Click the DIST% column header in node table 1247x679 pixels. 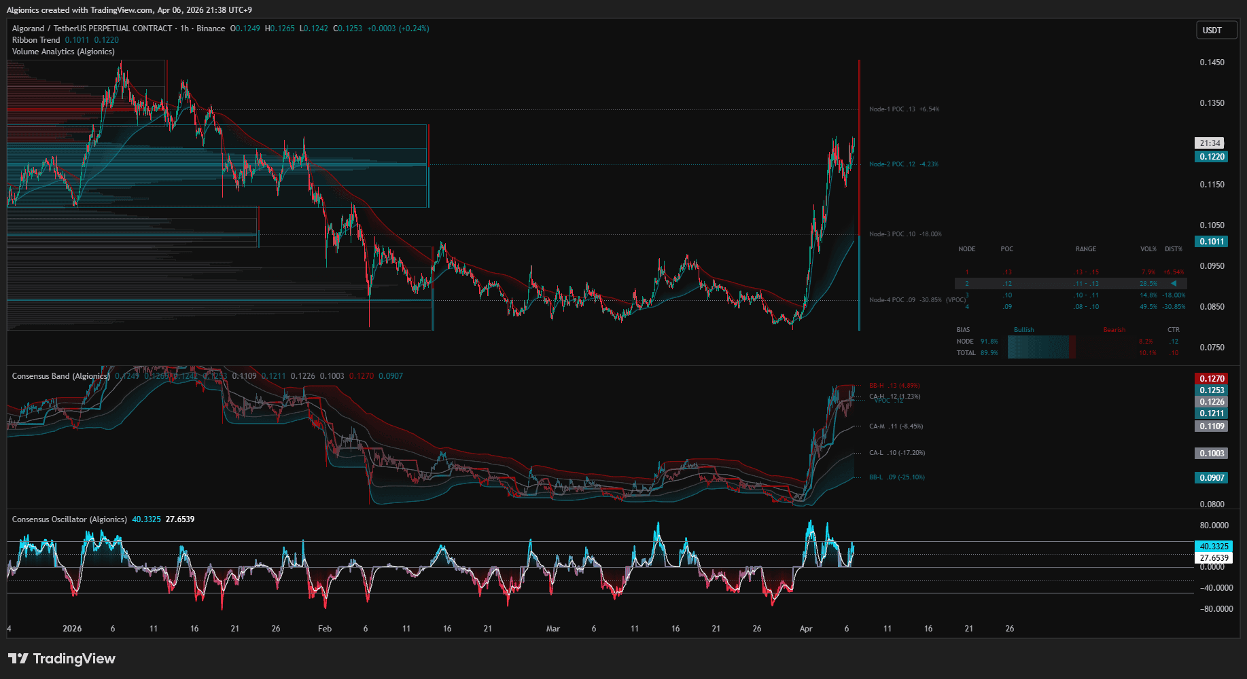pyautogui.click(x=1174, y=249)
